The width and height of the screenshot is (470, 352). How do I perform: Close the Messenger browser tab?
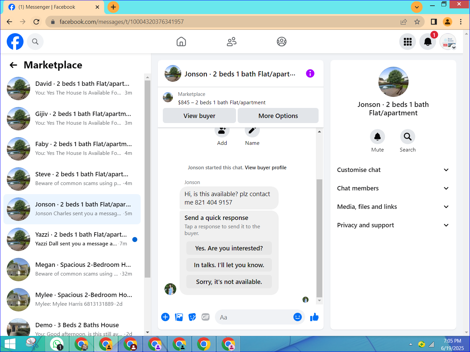coord(97,7)
